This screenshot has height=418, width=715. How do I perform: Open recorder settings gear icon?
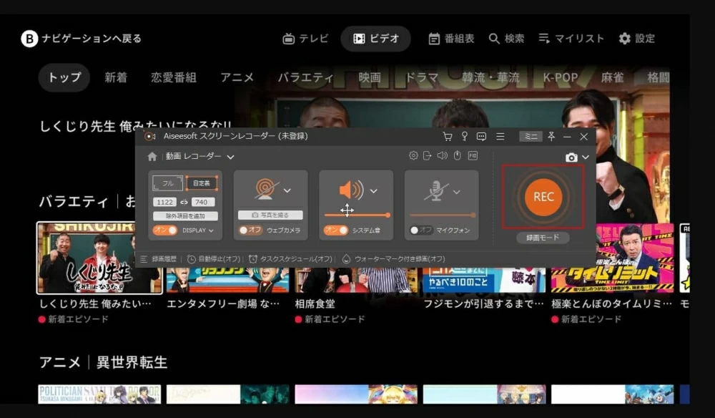coord(413,156)
